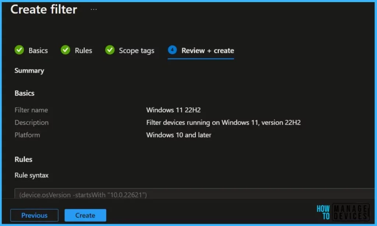The image size is (377, 226).
Task: Click the Filter name label
Action: (x=31, y=110)
